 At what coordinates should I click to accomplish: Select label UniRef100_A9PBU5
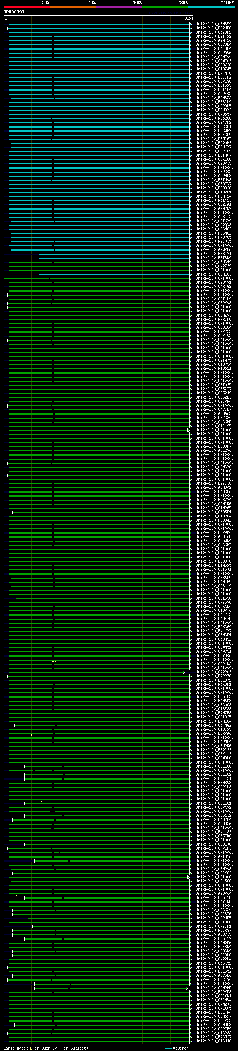[x=213, y=106]
